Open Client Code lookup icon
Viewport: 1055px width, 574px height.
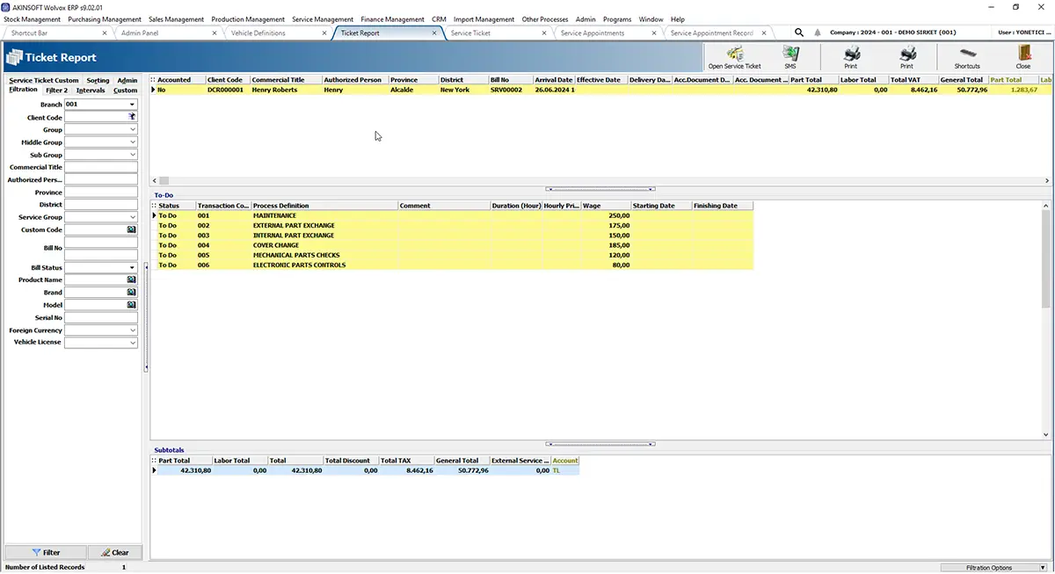coord(132,117)
